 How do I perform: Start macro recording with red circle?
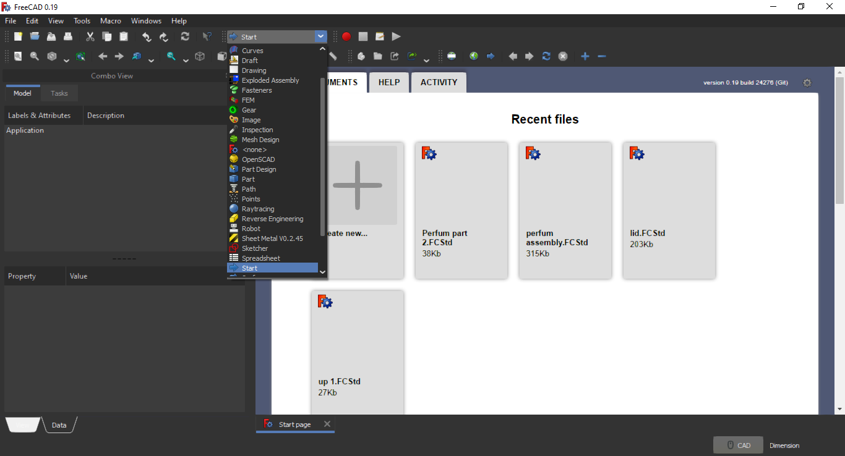tap(346, 36)
